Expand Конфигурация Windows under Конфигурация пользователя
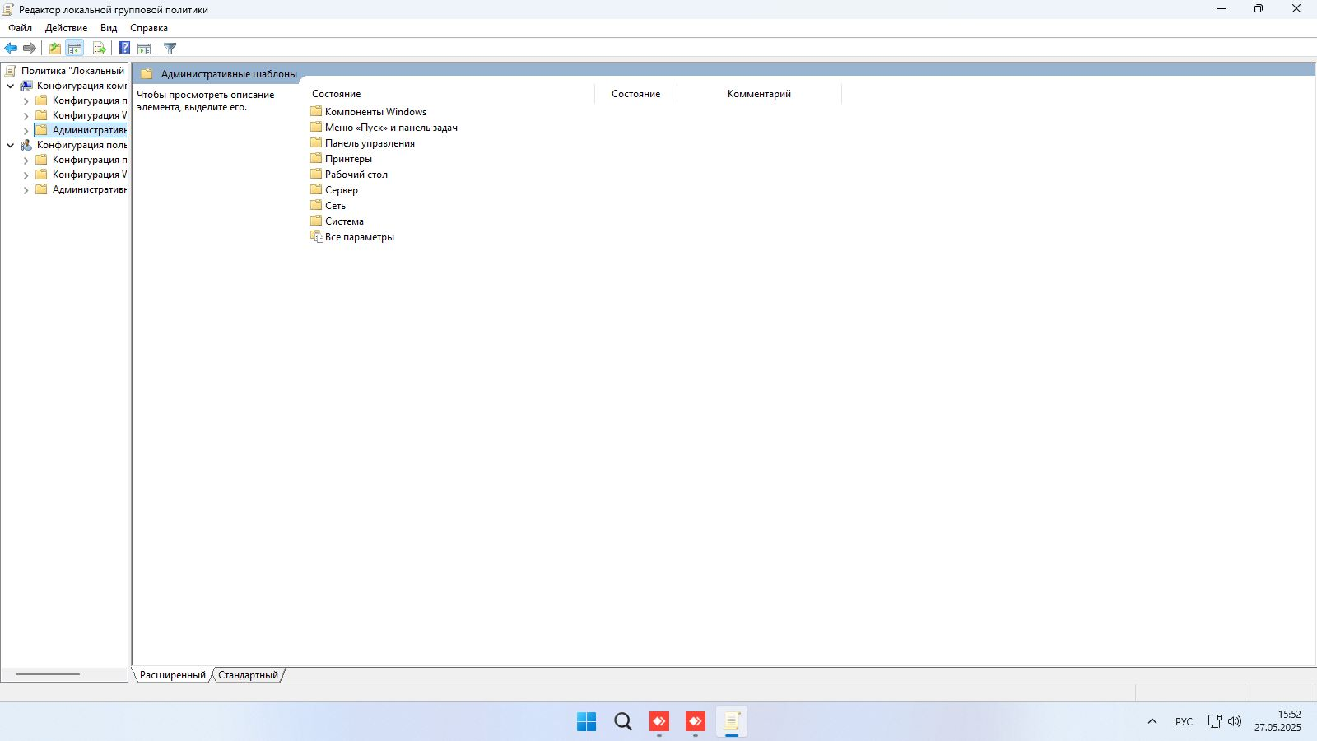1317x741 pixels. pos(26,175)
